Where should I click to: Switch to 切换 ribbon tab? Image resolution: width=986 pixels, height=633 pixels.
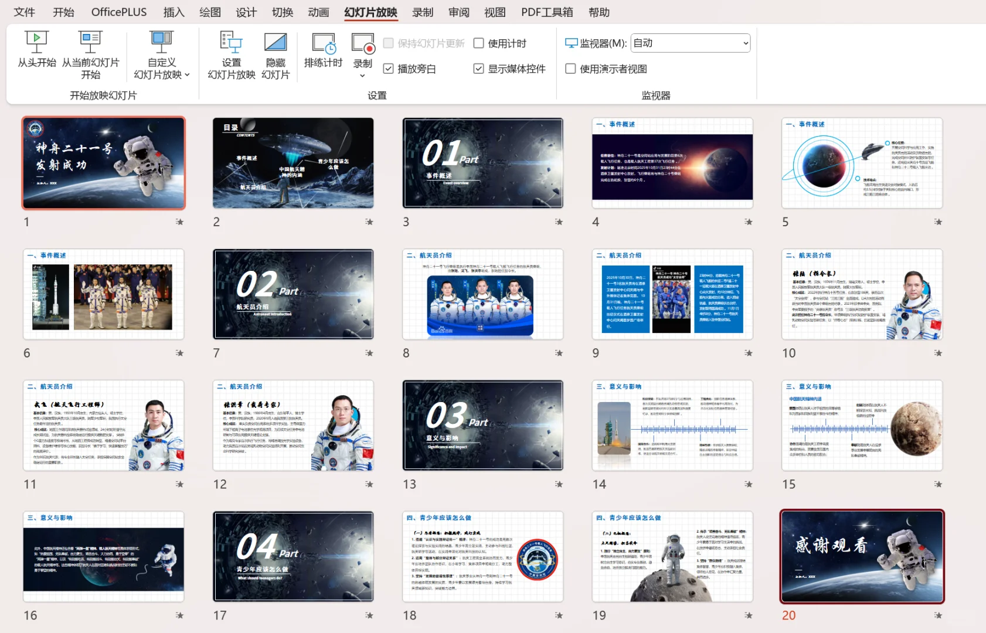pos(283,12)
